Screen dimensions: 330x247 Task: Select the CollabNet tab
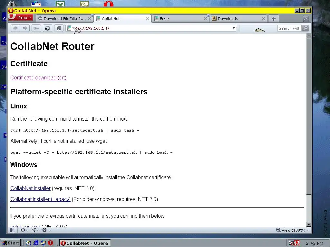click(122, 19)
